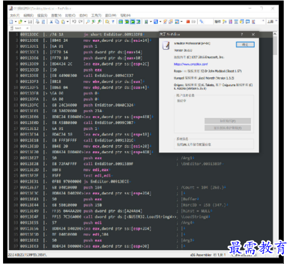Click line 32 call to USER32.LoadStringW
The image size is (291, 264).
coord(130,217)
